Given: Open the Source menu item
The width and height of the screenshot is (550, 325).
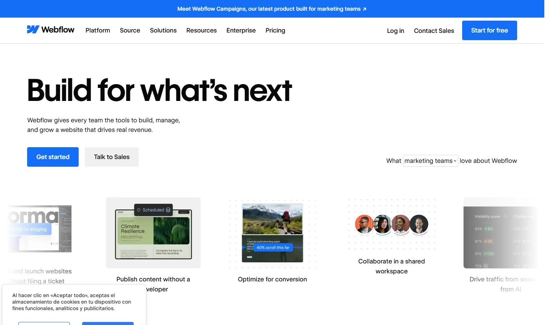Looking at the screenshot, I should click(x=130, y=30).
